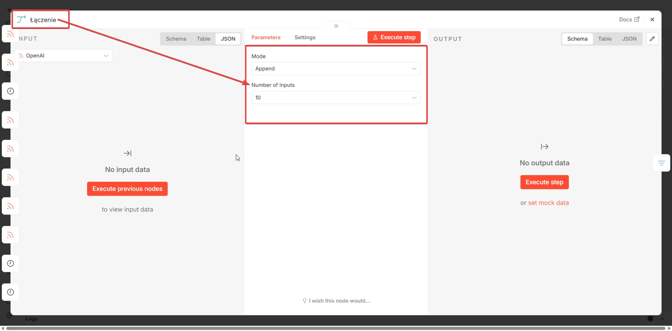Open the Logs panel at the bottom
Image resolution: width=672 pixels, height=331 pixels.
(31, 319)
